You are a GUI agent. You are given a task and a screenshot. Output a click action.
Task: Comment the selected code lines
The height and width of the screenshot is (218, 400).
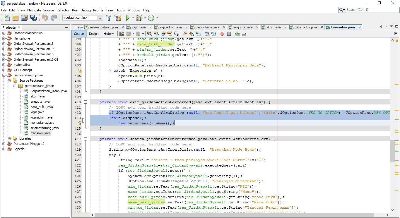[x=237, y=34]
